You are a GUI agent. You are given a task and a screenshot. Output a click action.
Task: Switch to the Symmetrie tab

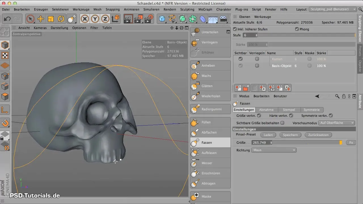pos(311,110)
